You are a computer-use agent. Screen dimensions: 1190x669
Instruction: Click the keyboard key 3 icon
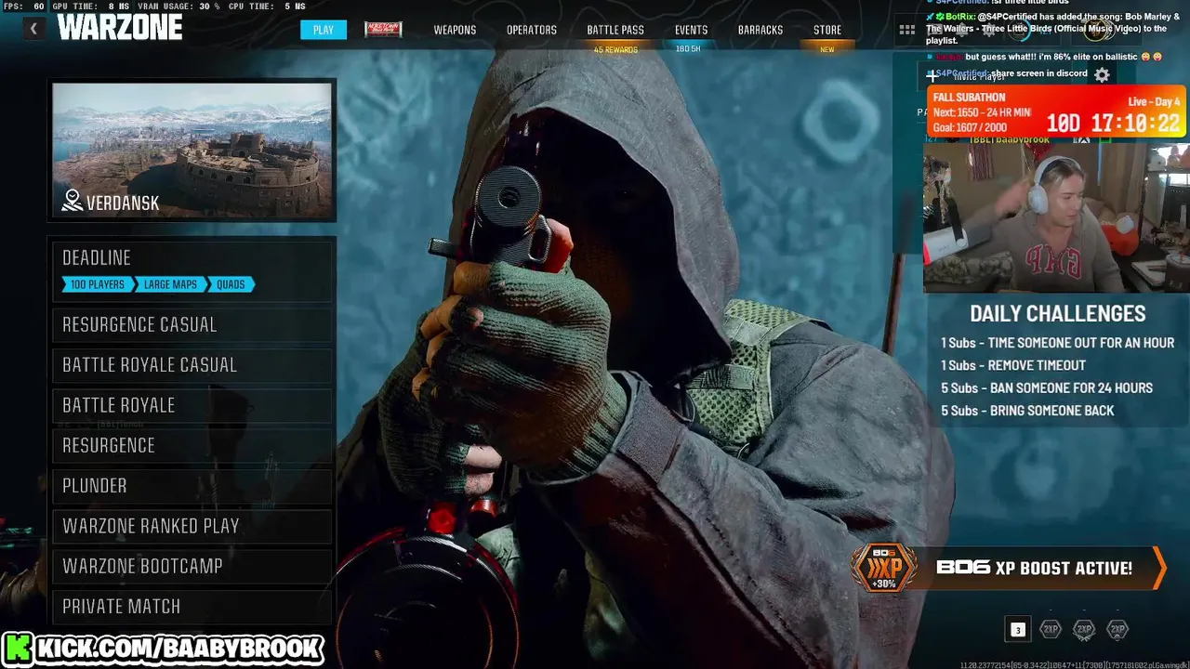(x=1017, y=630)
